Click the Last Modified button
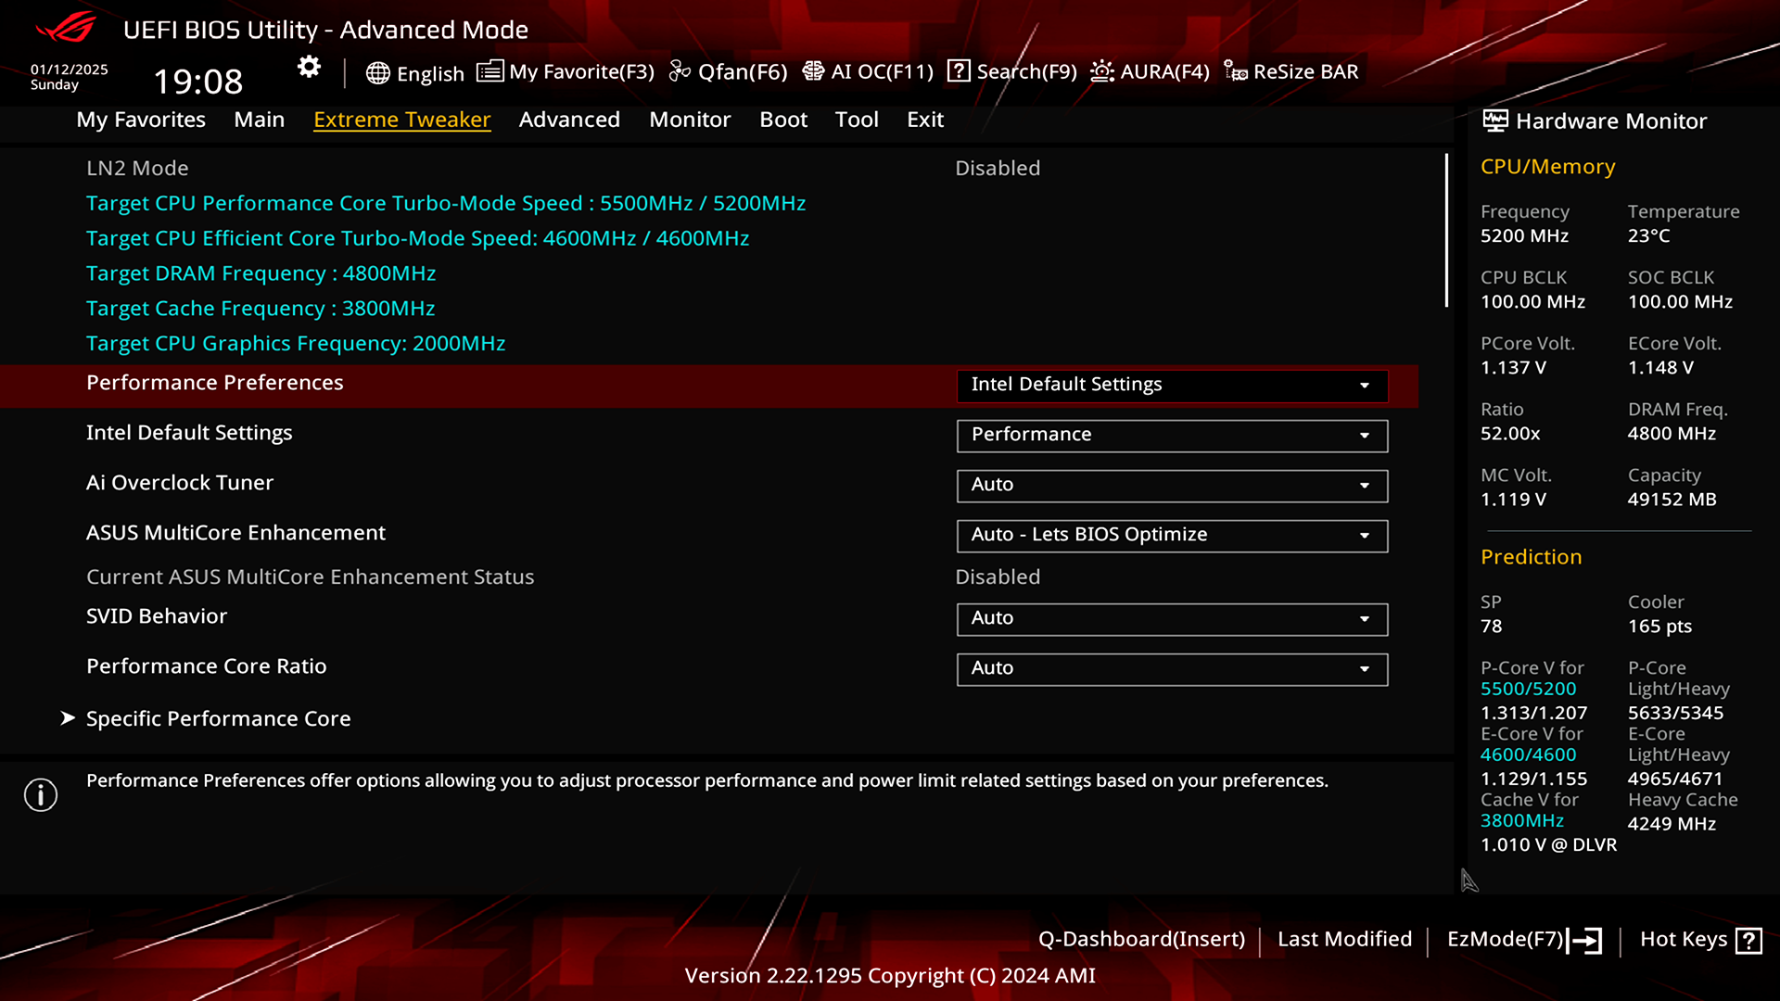This screenshot has width=1780, height=1001. (x=1344, y=939)
